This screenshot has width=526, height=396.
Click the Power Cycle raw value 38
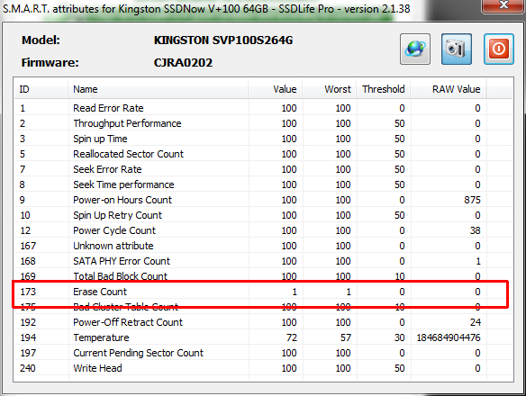(475, 230)
